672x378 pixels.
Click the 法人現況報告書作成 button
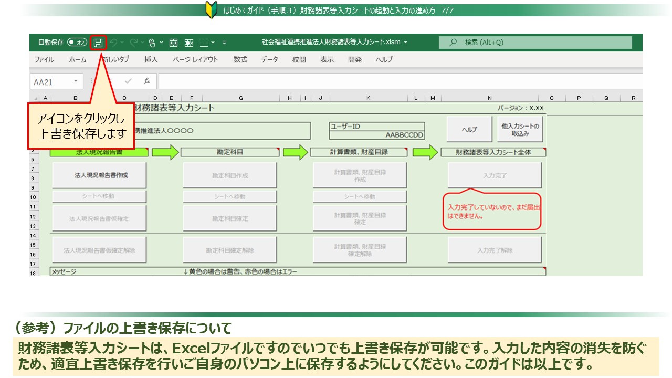click(x=99, y=175)
